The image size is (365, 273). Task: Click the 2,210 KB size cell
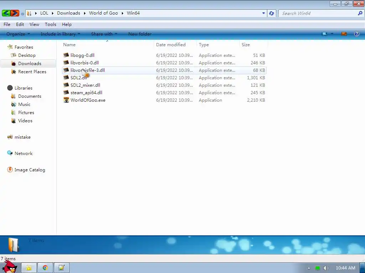coord(256,100)
